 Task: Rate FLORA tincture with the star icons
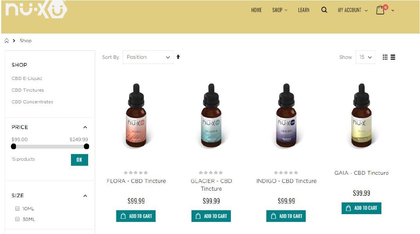click(x=136, y=173)
